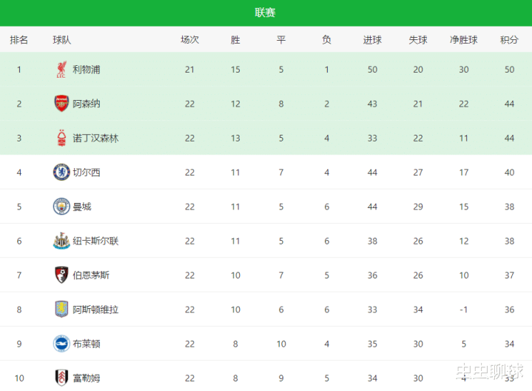
Task: Click the Manchester City crest icon
Action: pyautogui.click(x=61, y=207)
